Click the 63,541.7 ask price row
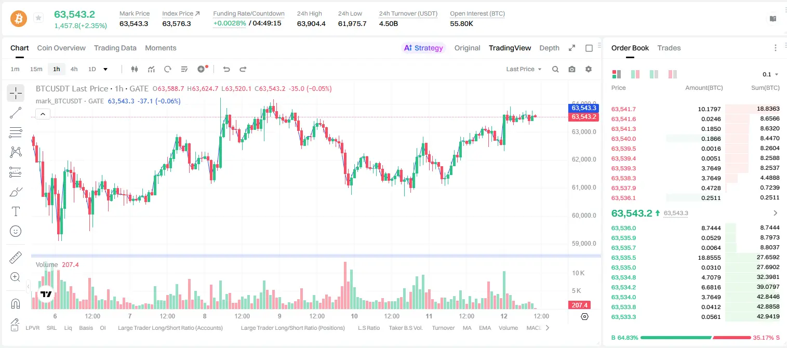Screen dimensions: 787x348 coord(696,109)
